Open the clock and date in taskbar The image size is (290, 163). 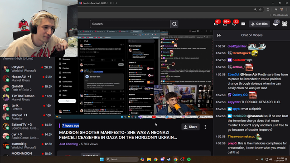tap(280, 159)
